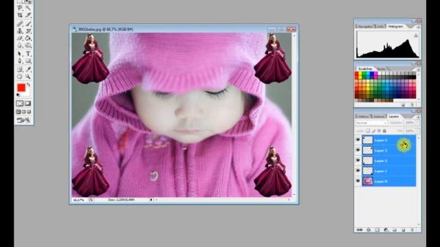This screenshot has width=440, height=247.
Task: Select the Eraser tool
Action: click(x=20, y=38)
